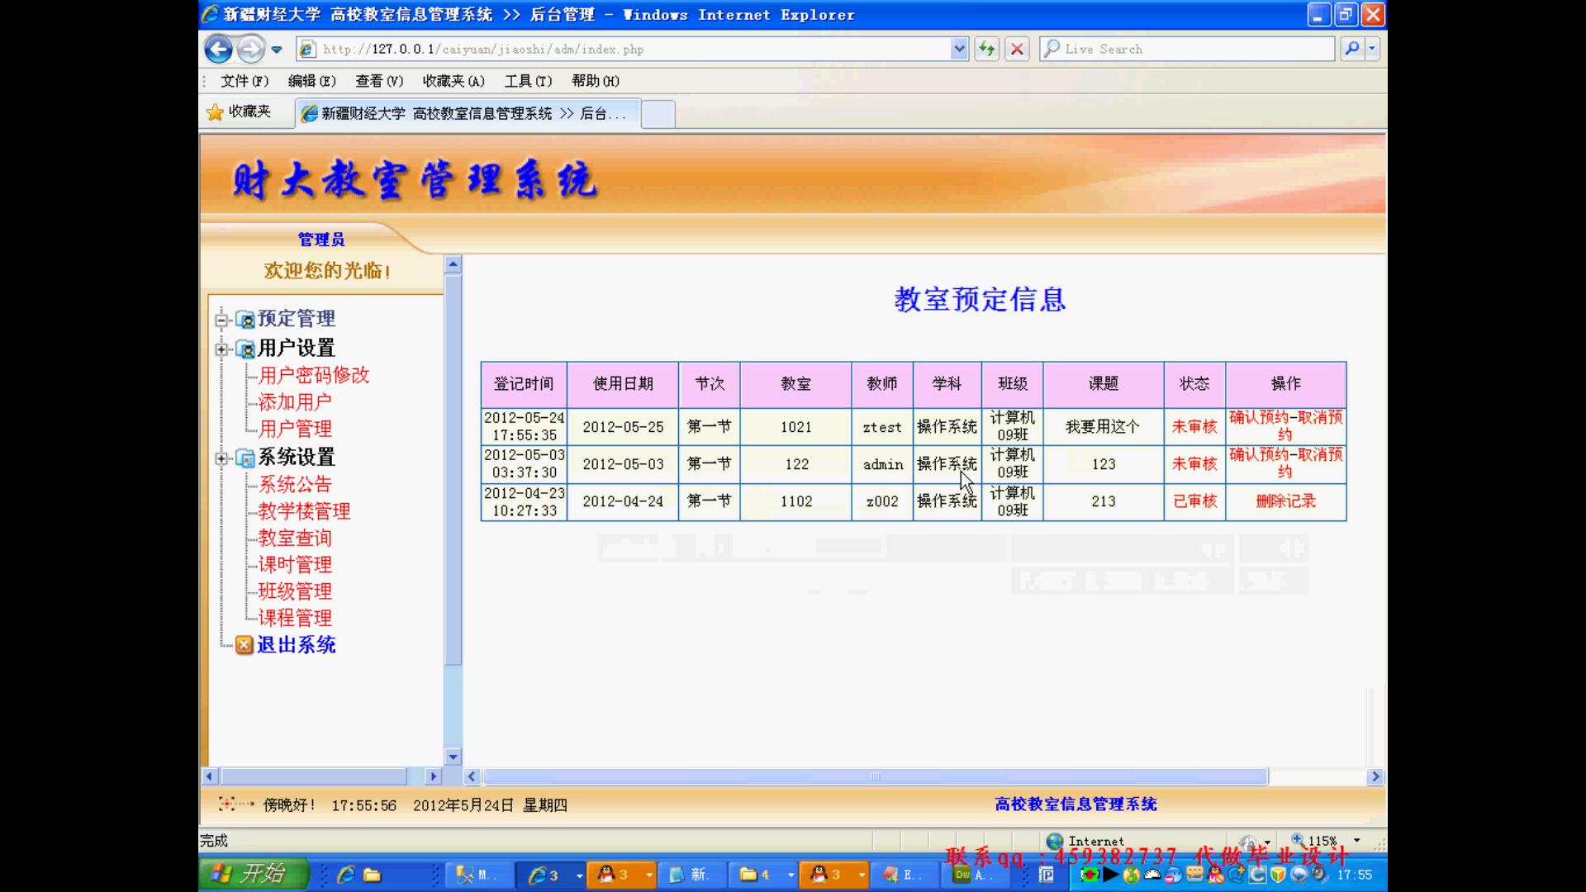Image resolution: width=1586 pixels, height=892 pixels.
Task: Click the address bar URL field
Action: [x=624, y=49]
